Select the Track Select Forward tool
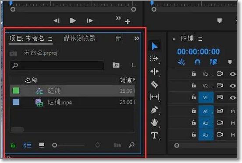 [154, 59]
